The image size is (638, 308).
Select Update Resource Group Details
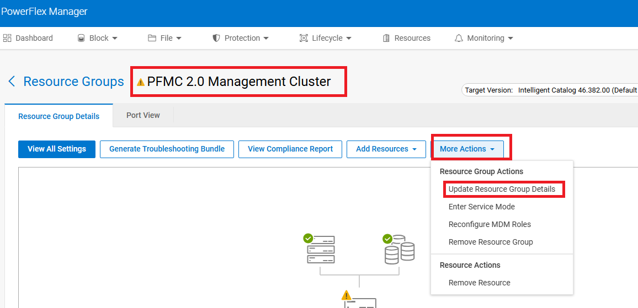click(502, 189)
